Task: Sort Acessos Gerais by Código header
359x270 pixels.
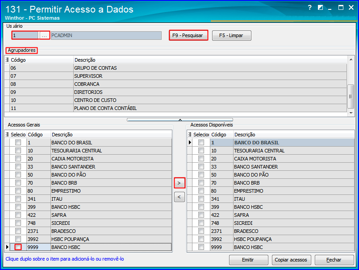Action: click(39, 135)
